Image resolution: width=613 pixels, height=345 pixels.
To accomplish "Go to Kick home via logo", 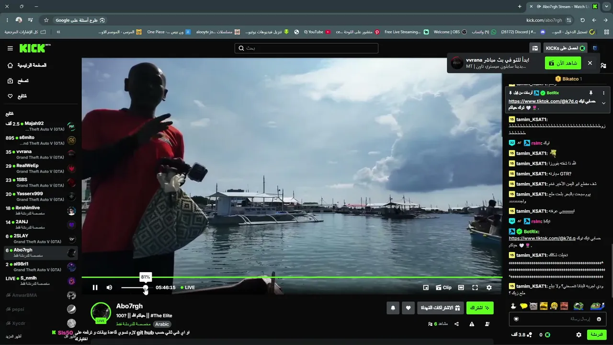I will click(34, 48).
